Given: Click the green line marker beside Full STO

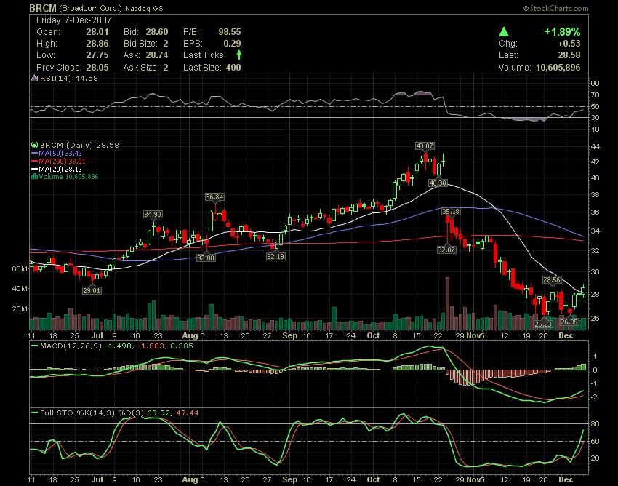Looking at the screenshot, I should coord(35,413).
